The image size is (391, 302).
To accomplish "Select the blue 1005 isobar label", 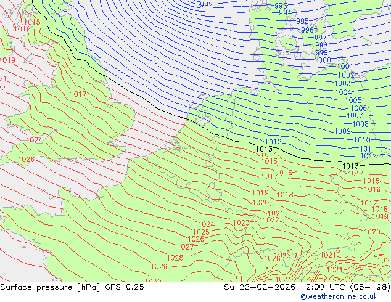I will 353,100.
